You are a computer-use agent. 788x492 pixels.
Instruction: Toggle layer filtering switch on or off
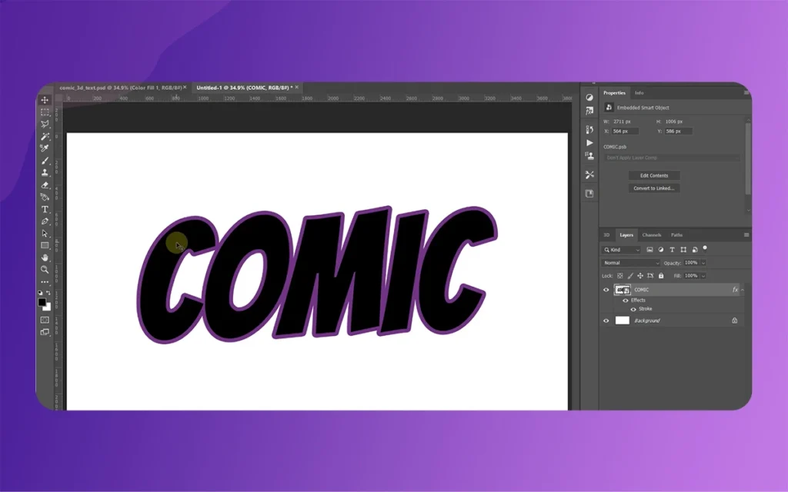[705, 248]
